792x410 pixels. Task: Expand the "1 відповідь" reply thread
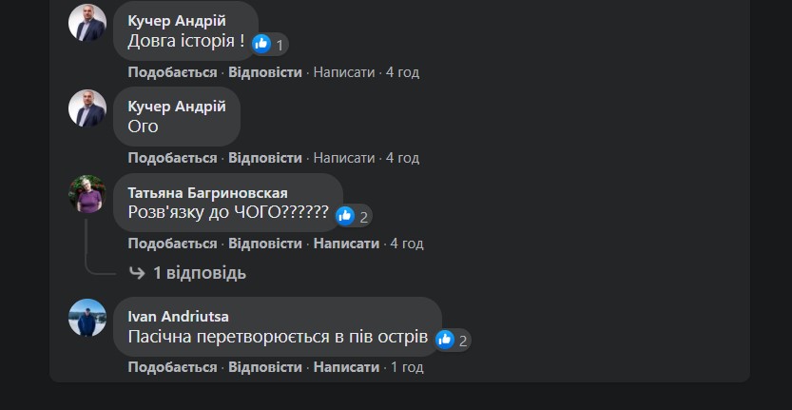[x=199, y=273]
